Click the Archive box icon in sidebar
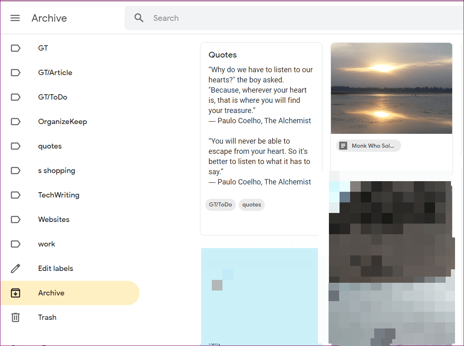The image size is (464, 346). (x=16, y=293)
